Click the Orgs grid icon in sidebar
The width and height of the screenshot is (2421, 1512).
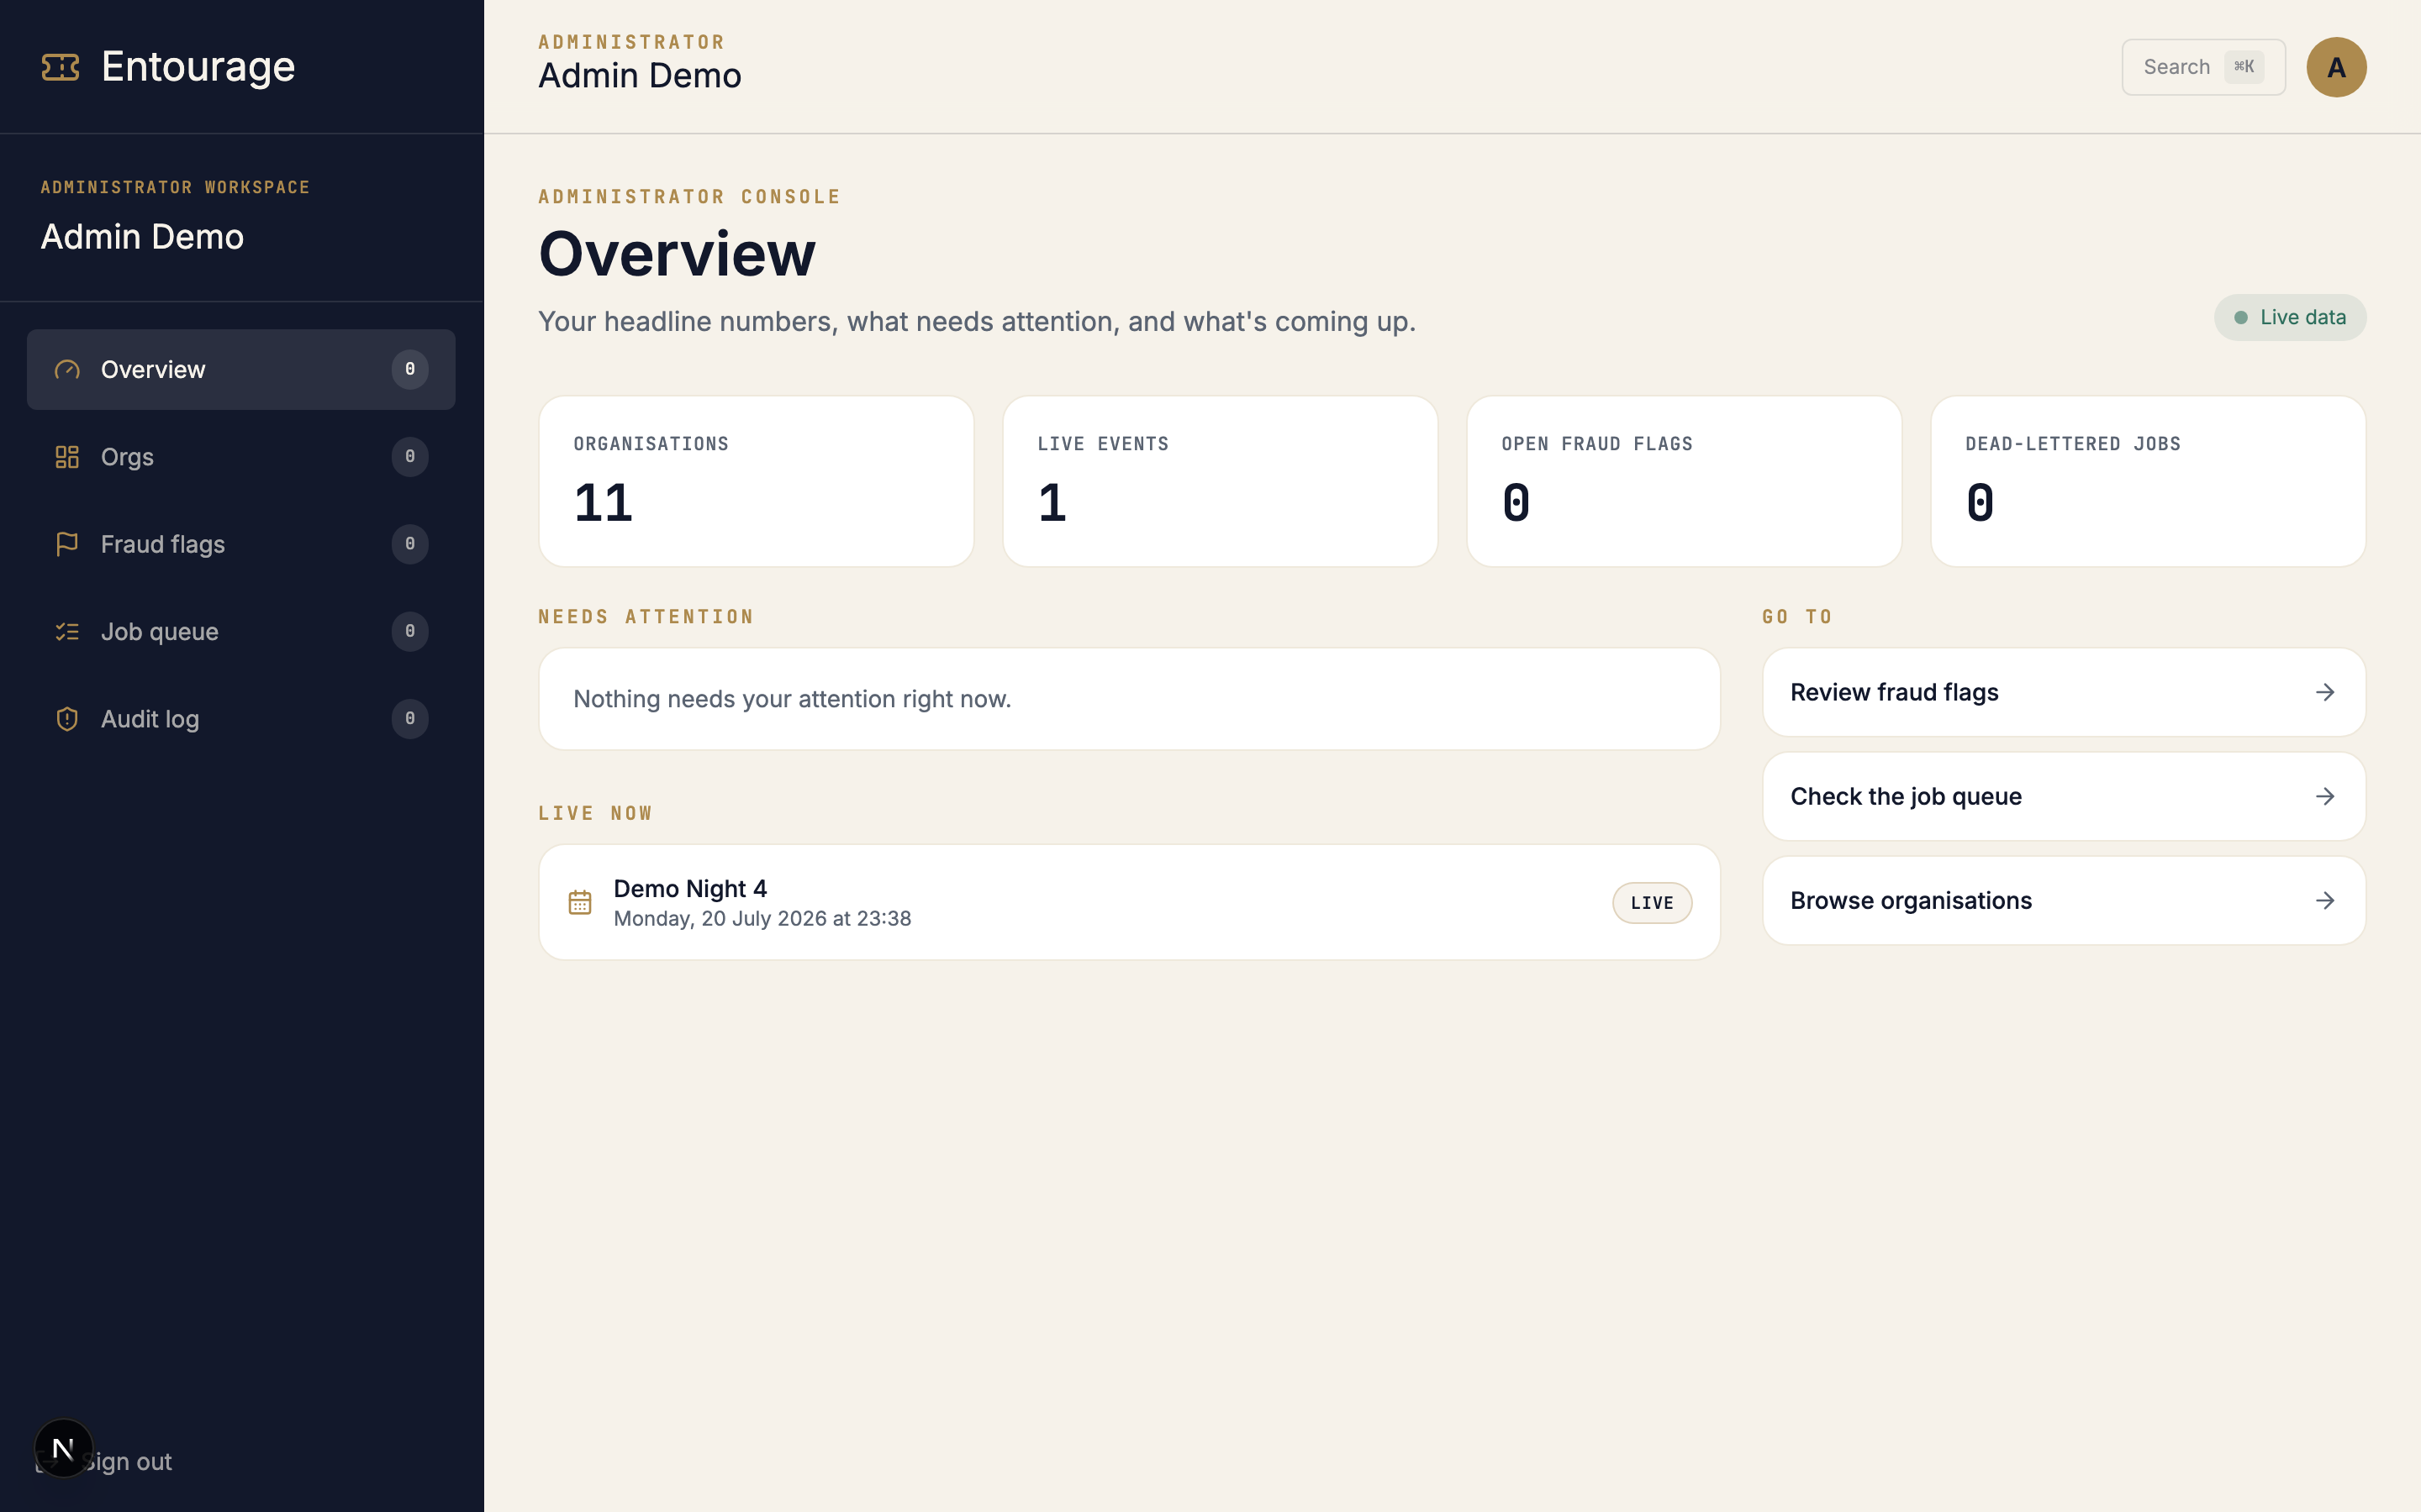[x=67, y=457]
